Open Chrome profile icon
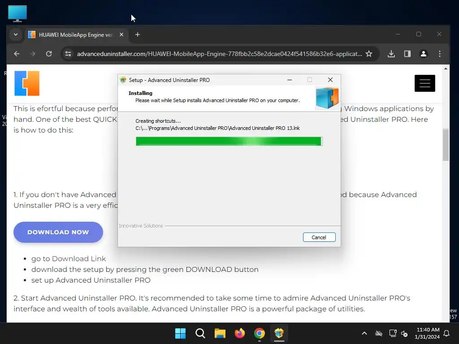Image resolution: width=459 pixels, height=344 pixels. 424,54
